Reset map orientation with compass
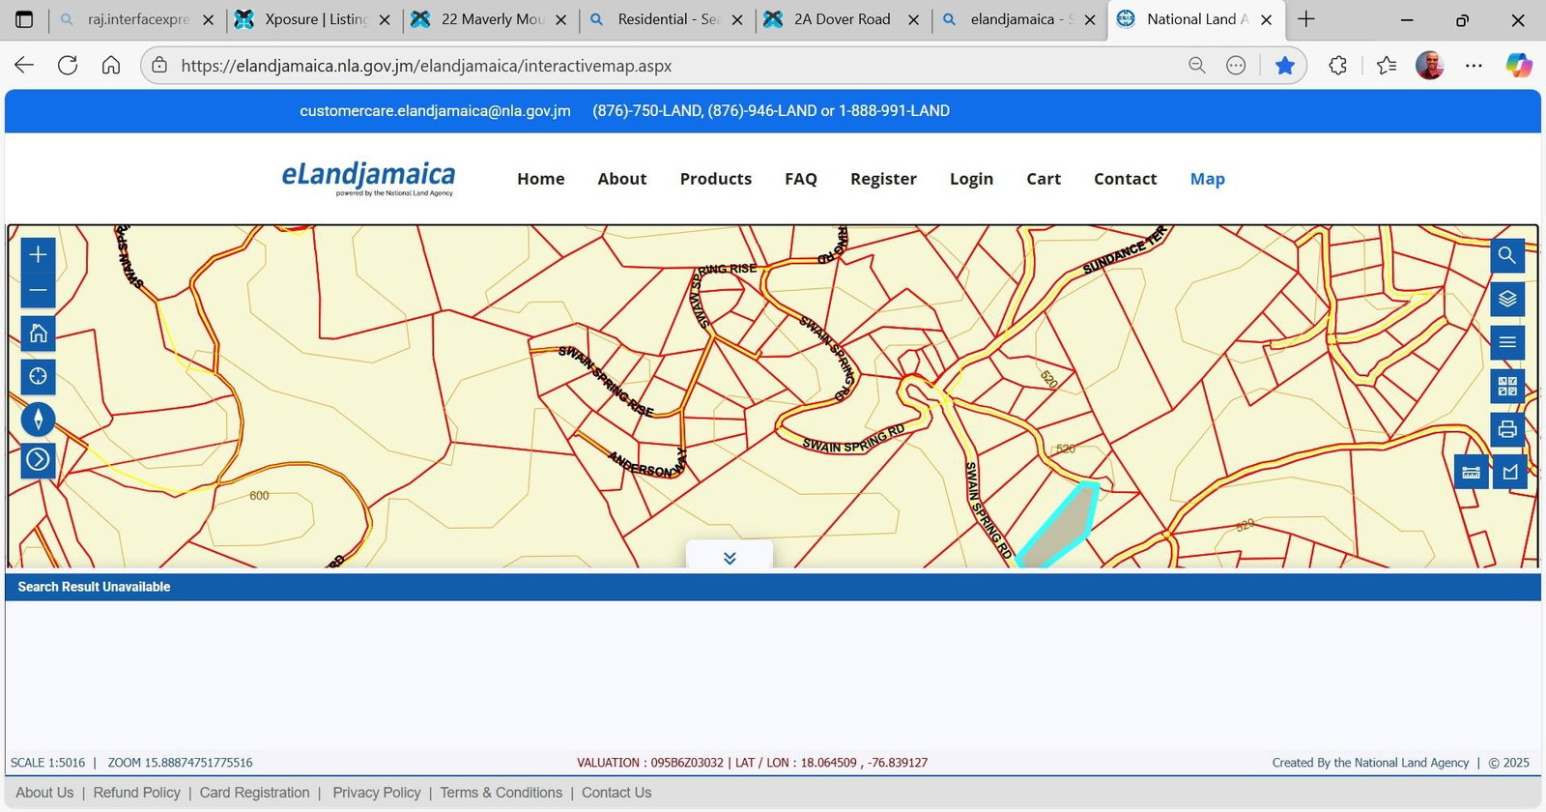1546x812 pixels. pyautogui.click(x=38, y=419)
